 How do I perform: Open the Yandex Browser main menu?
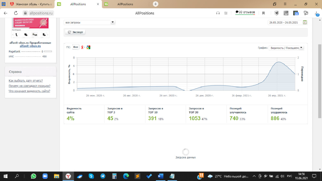point(285,4)
